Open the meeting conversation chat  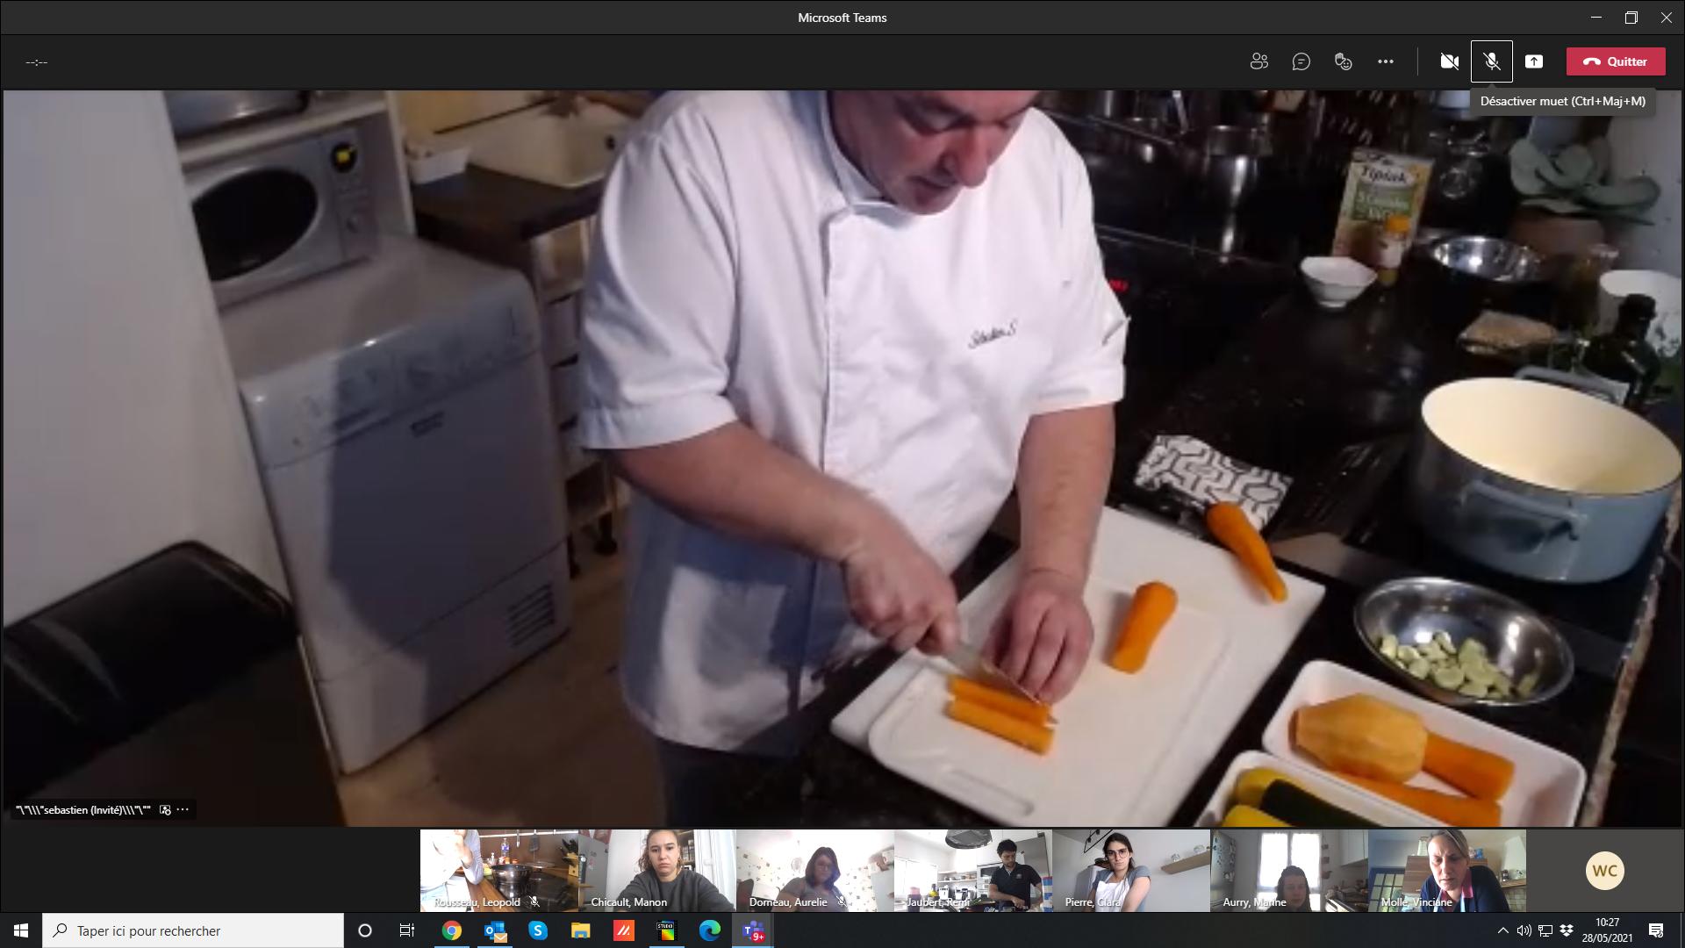pos(1301,61)
